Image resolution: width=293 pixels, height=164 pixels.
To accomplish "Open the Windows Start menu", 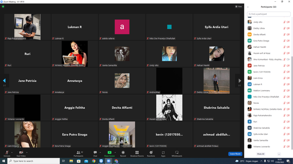I will (4, 161).
